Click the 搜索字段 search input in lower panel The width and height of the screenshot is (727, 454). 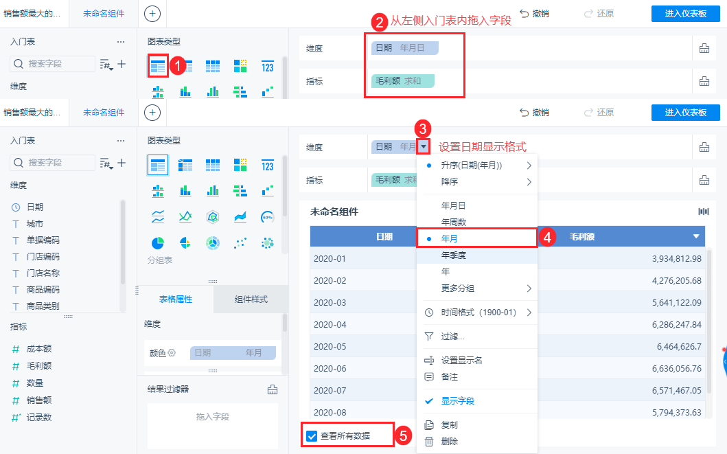point(52,163)
